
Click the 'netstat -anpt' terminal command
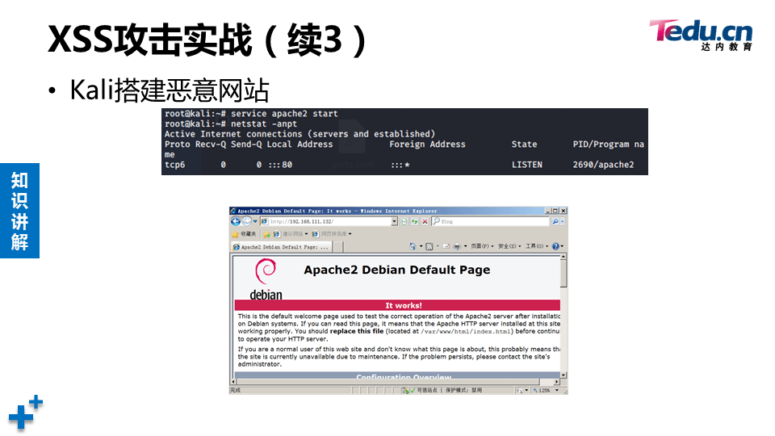(264, 124)
